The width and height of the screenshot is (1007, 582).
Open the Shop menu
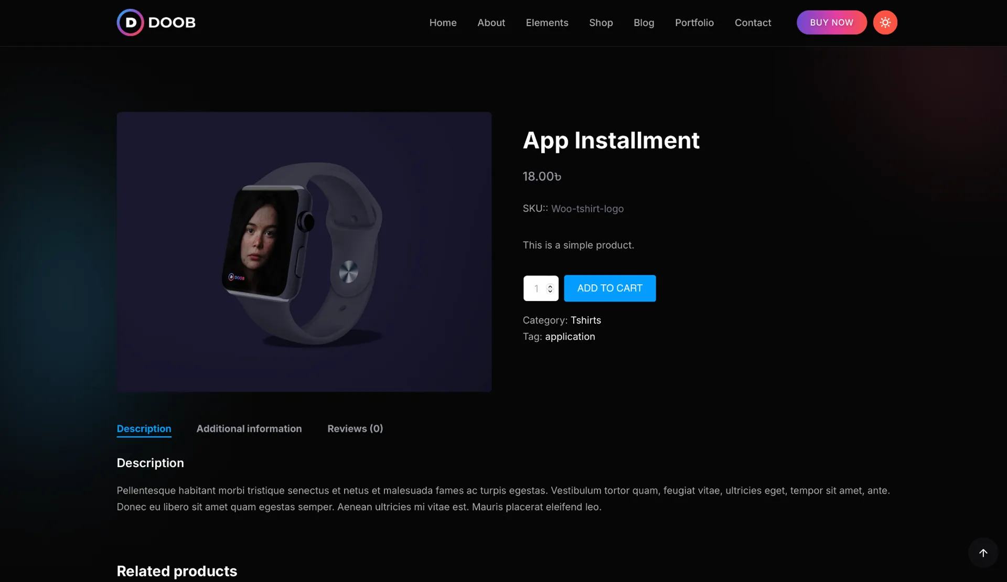coord(601,23)
